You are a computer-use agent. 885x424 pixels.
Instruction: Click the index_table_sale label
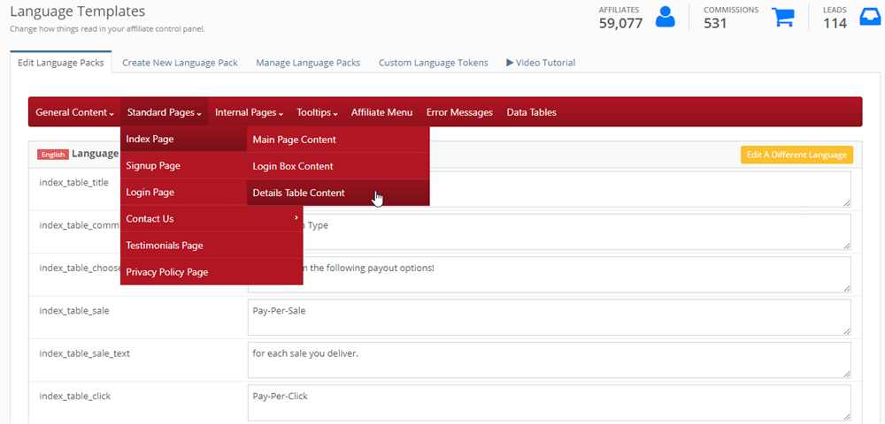coord(74,310)
